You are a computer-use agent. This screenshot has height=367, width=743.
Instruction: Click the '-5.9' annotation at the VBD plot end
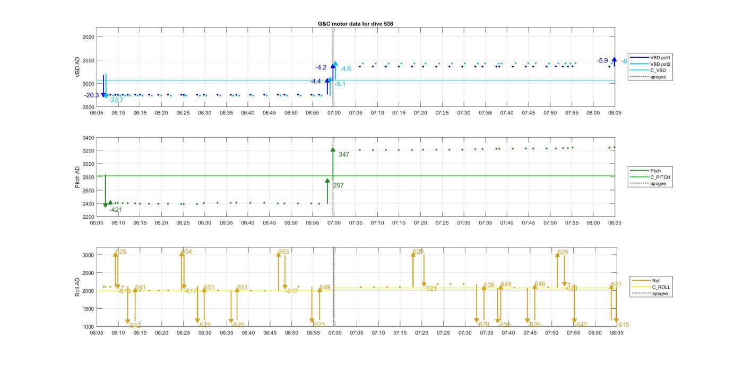(602, 61)
